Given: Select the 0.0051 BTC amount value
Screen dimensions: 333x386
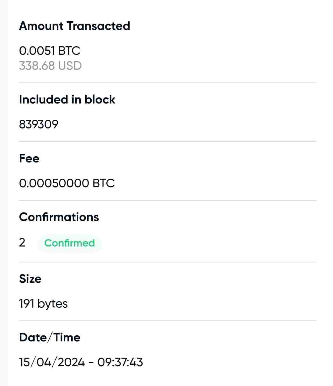Looking at the screenshot, I should pyautogui.click(x=50, y=51).
